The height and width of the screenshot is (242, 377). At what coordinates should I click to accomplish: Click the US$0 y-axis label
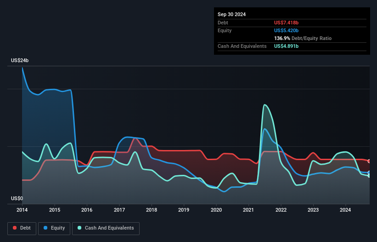click(17, 198)
